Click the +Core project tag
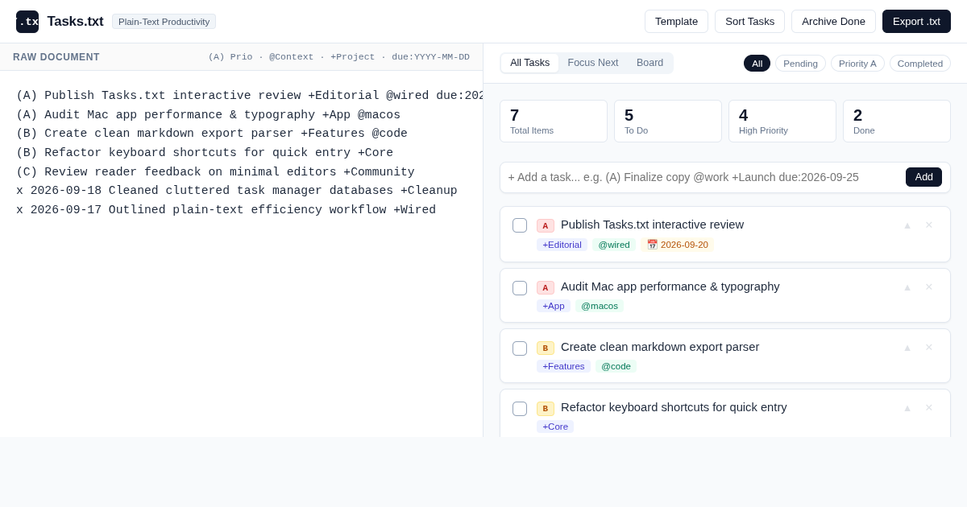This screenshot has width=967, height=507. (555, 427)
